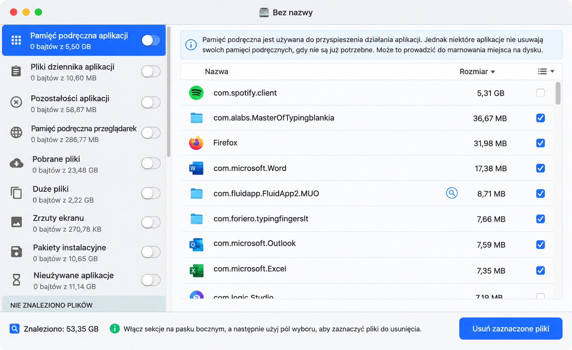This screenshot has height=350, width=572.
Task: Click the Usuń zaznaczone pliki button
Action: click(x=511, y=329)
